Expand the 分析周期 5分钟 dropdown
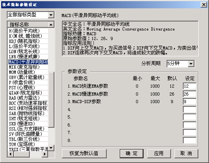 (191, 64)
